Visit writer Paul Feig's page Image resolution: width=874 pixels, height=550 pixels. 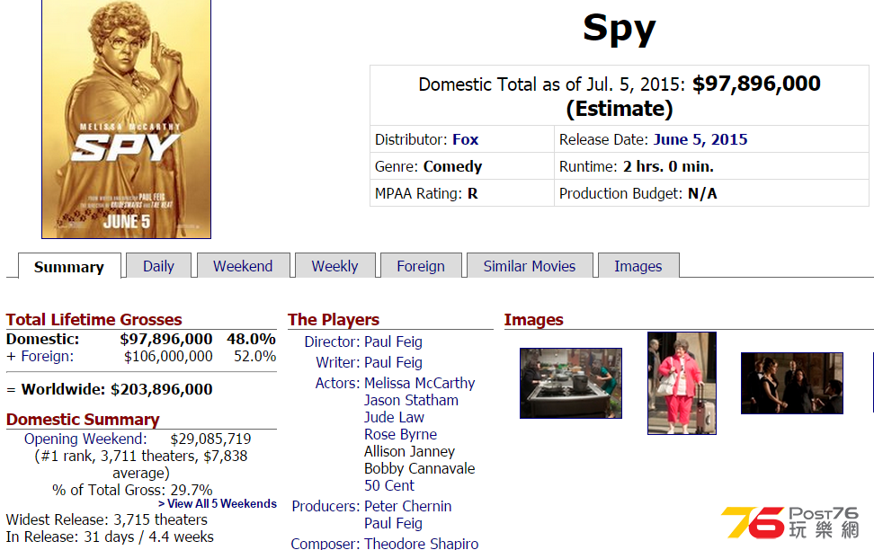tap(394, 362)
